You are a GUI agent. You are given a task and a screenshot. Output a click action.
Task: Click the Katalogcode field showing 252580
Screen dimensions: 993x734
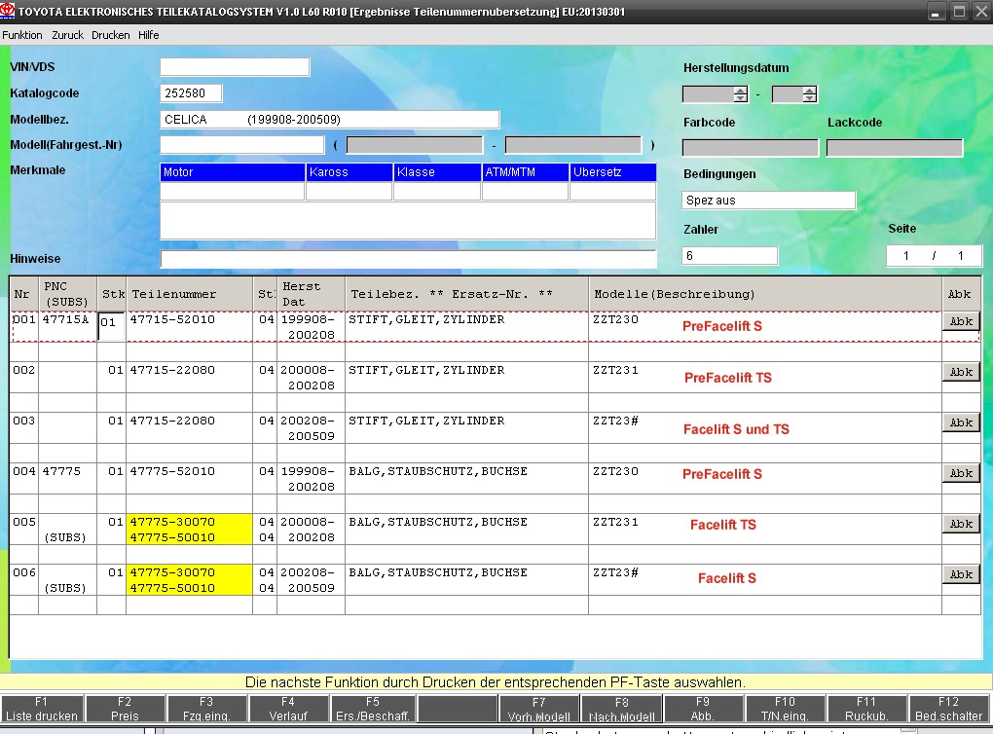click(x=191, y=93)
